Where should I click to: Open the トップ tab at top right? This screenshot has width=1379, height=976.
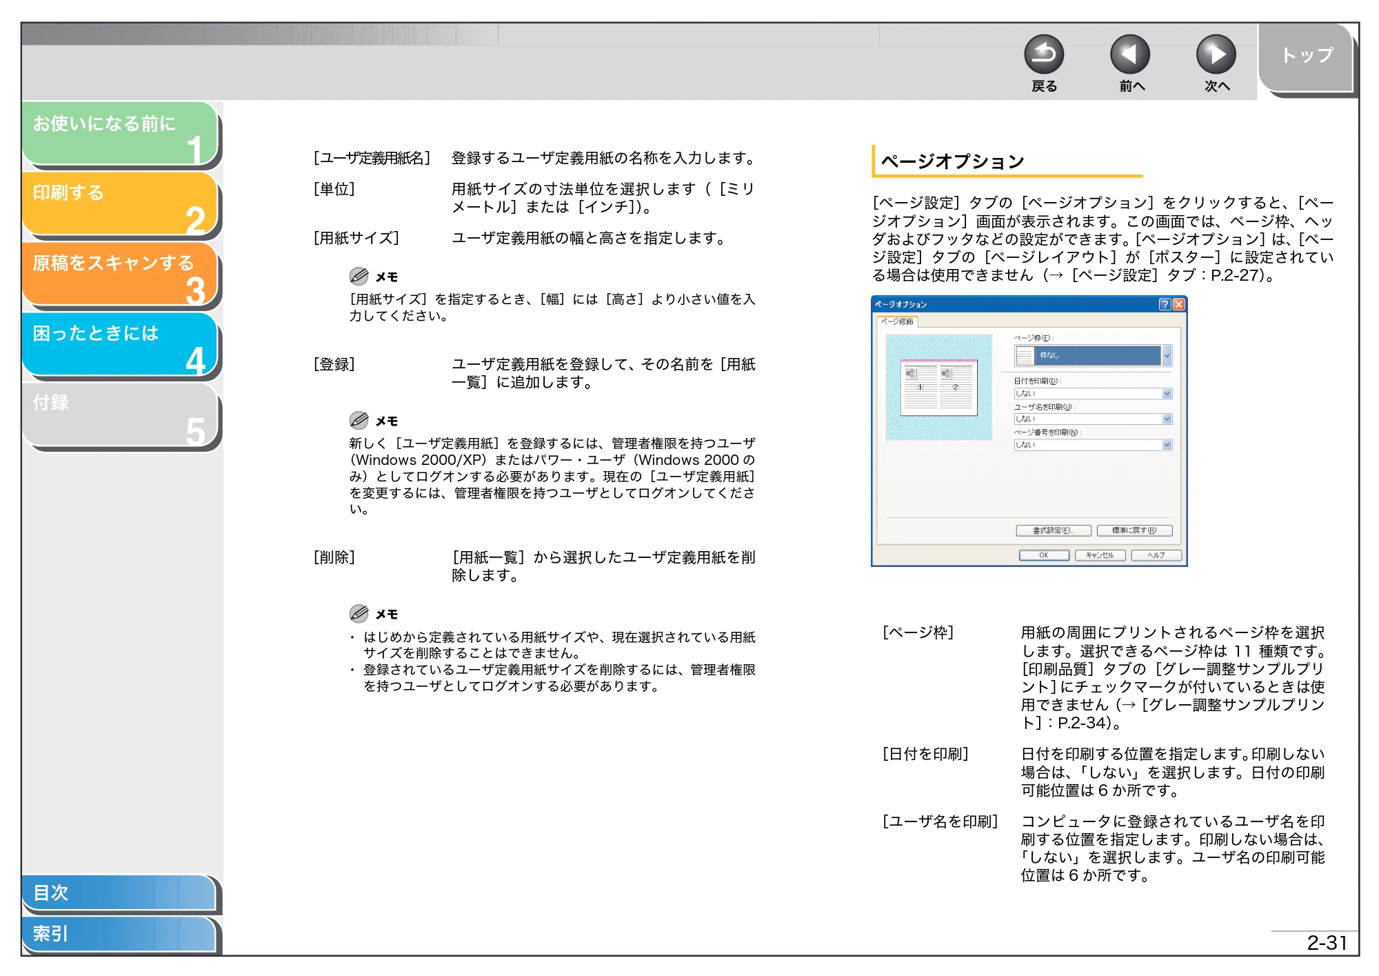[1306, 57]
